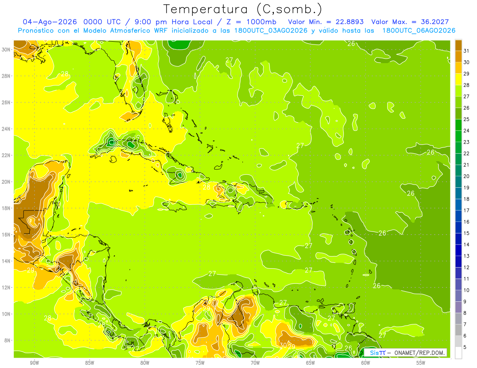Click legend value 20 on the colour bar
Viewport: 477px width, 368px height.
pos(467,176)
